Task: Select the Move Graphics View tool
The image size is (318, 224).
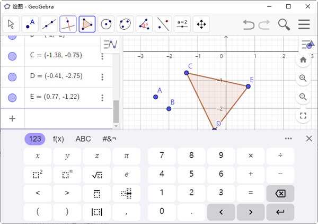Action: [x=201, y=24]
